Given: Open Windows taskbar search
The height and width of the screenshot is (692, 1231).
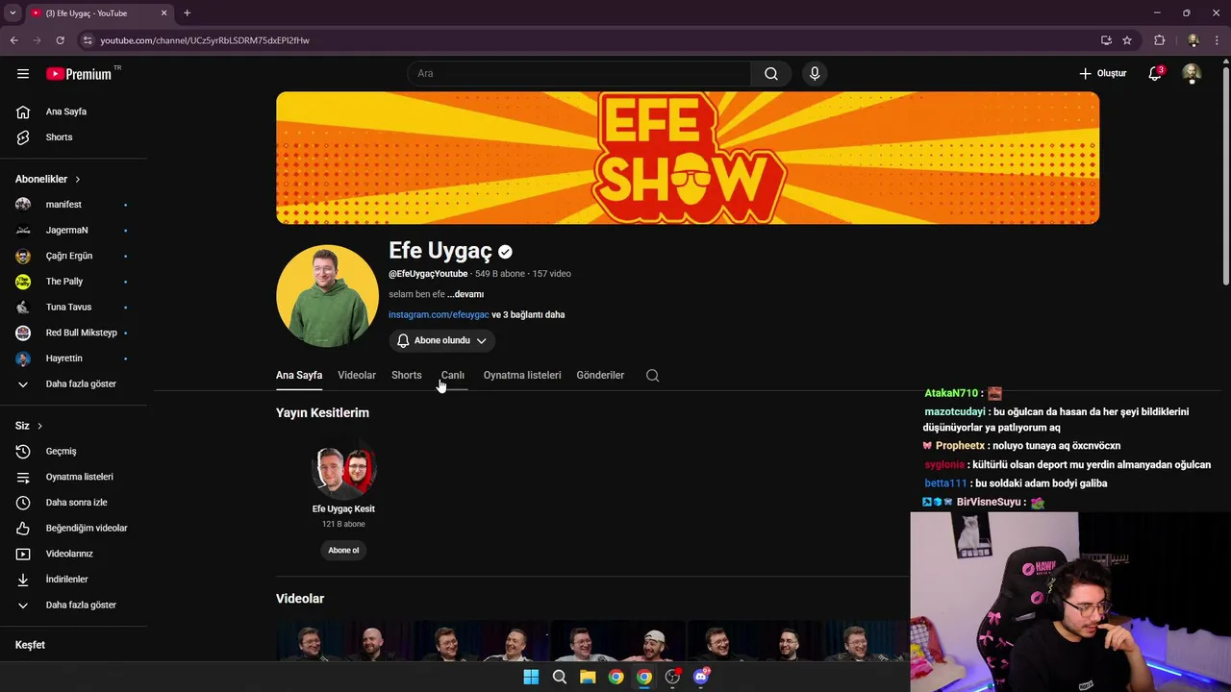Looking at the screenshot, I should 559,677.
